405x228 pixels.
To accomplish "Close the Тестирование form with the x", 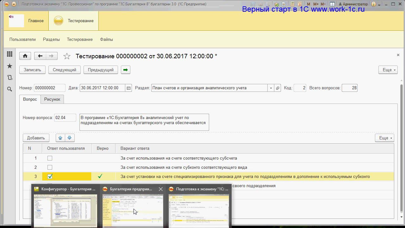I will point(398,55).
